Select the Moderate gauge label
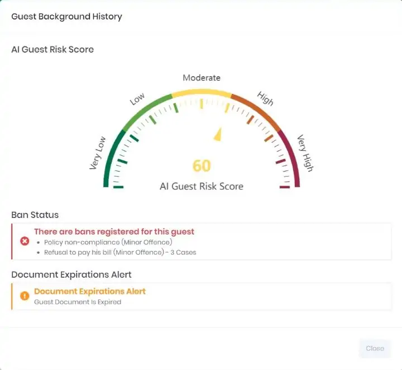 point(202,78)
